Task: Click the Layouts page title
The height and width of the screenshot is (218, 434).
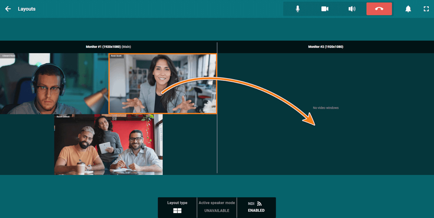Action: [x=27, y=9]
